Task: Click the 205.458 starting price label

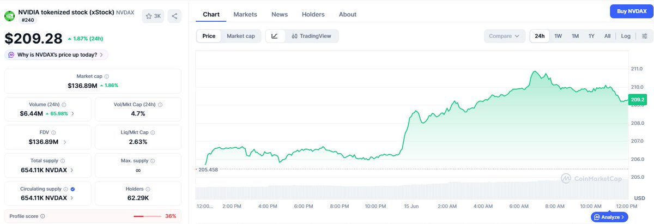Action: tap(208, 169)
